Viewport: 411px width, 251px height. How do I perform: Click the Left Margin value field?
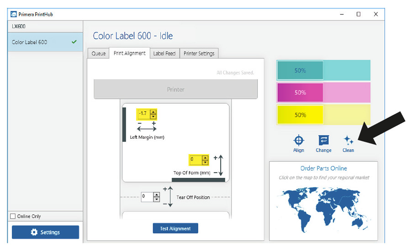point(144,114)
